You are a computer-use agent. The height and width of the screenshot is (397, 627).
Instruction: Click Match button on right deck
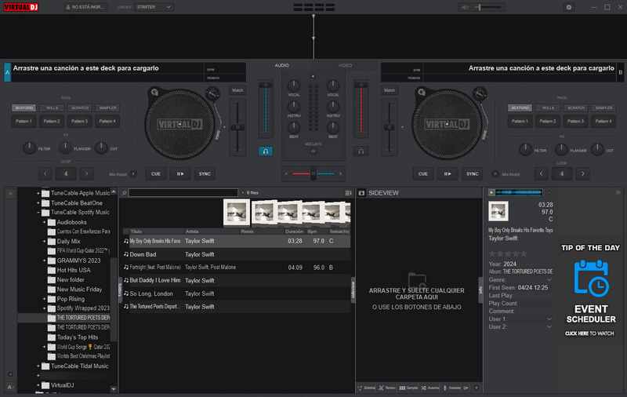tap(390, 90)
